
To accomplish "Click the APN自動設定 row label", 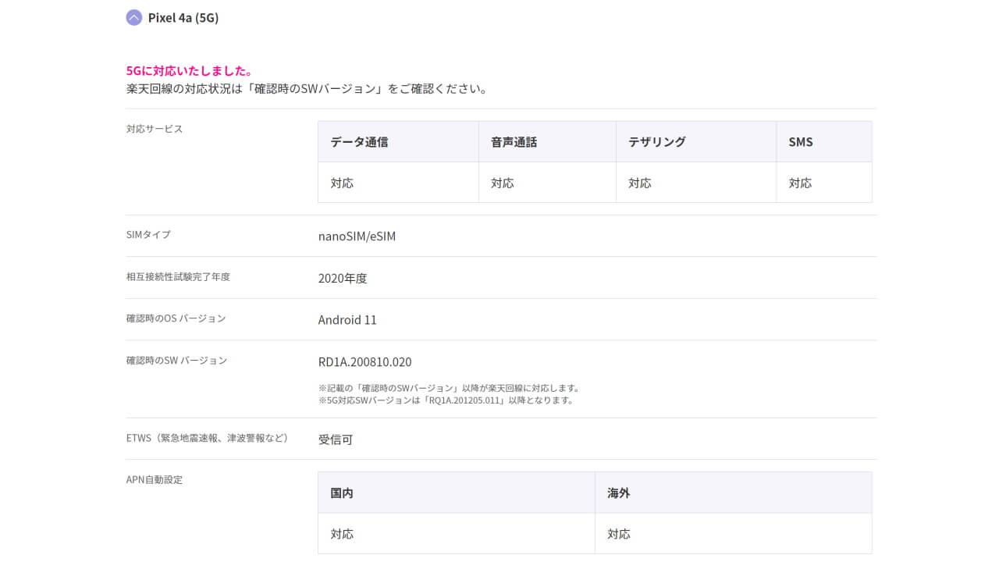I will (x=155, y=480).
